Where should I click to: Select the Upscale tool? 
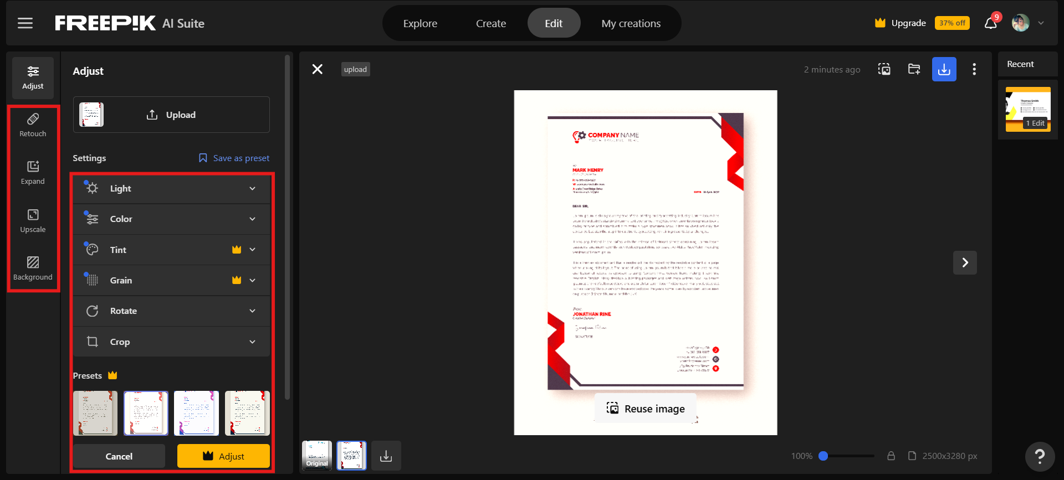tap(33, 221)
